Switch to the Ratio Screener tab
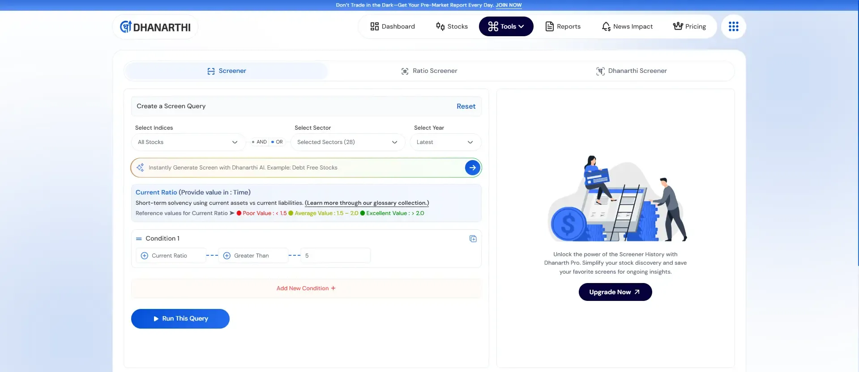 pyautogui.click(x=429, y=71)
